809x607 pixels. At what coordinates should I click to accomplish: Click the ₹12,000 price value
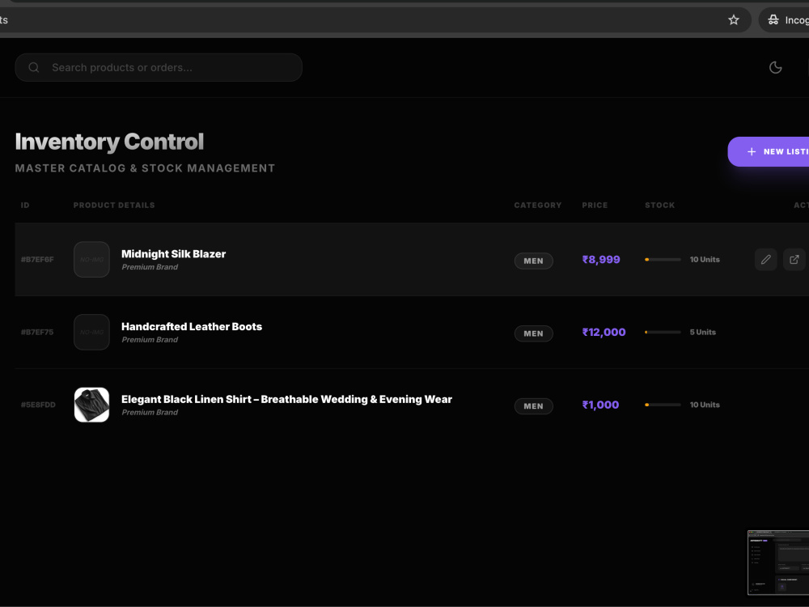(604, 333)
